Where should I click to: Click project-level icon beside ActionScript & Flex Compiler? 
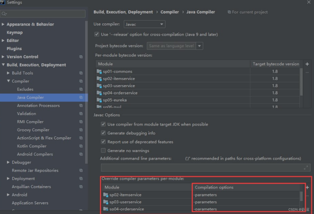81,138
